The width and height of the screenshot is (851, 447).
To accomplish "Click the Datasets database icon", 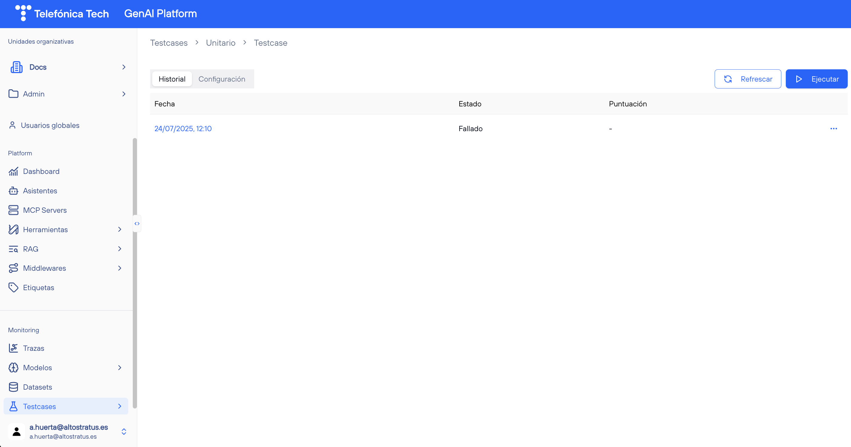I will 13,387.
